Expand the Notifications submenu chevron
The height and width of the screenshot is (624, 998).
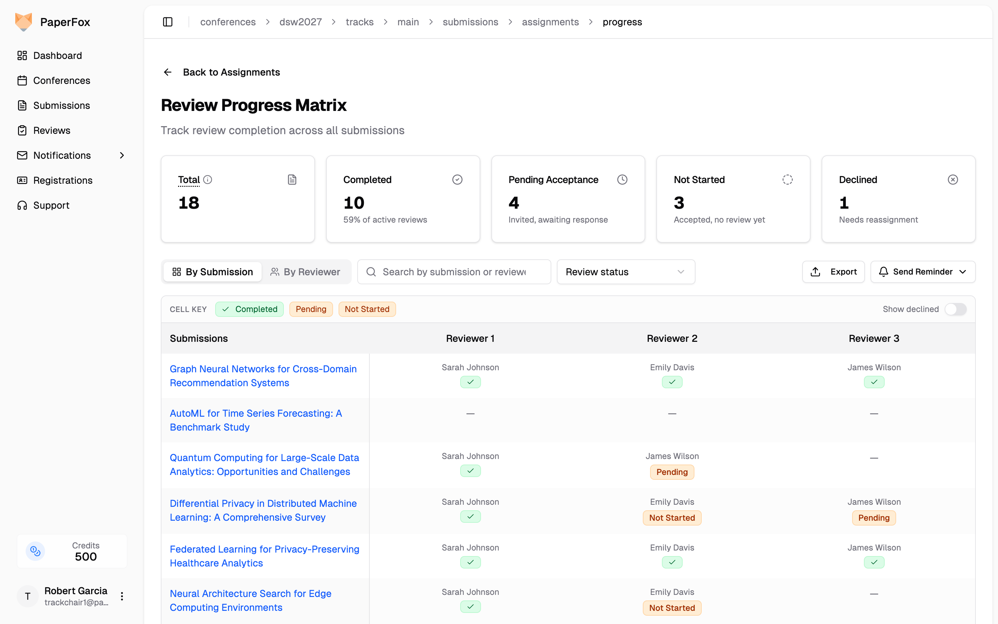(122, 155)
